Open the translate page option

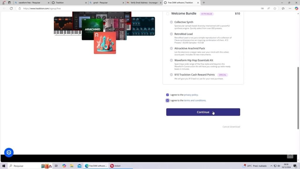[x=262, y=9]
